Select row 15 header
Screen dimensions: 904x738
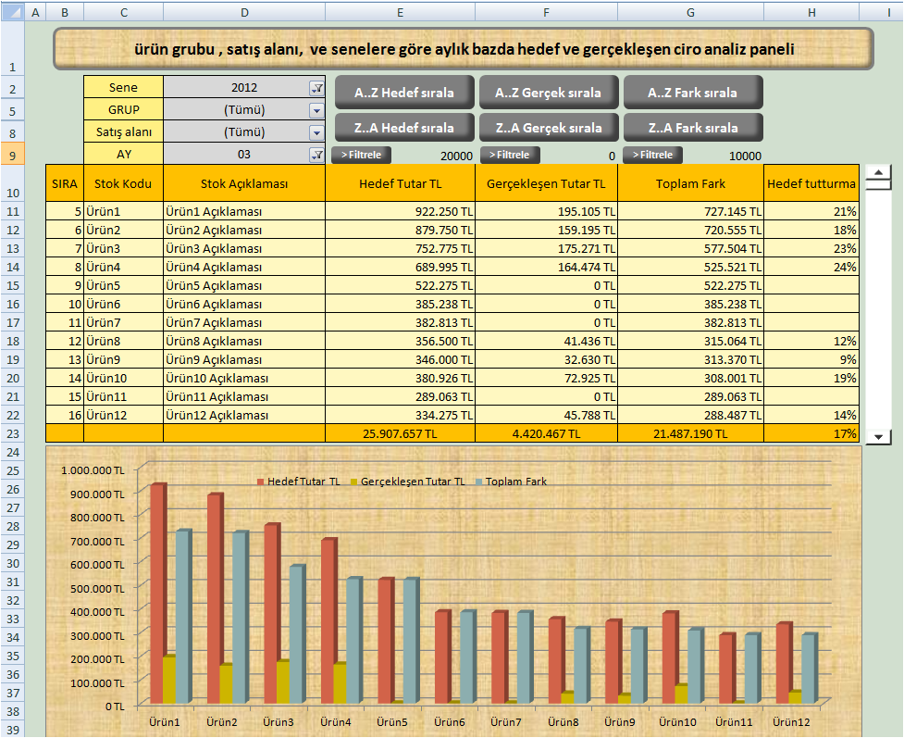point(11,285)
